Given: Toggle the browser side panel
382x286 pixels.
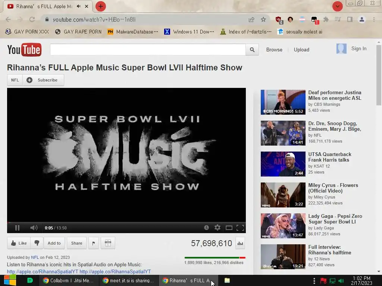Looking at the screenshot, I should (350, 19).
